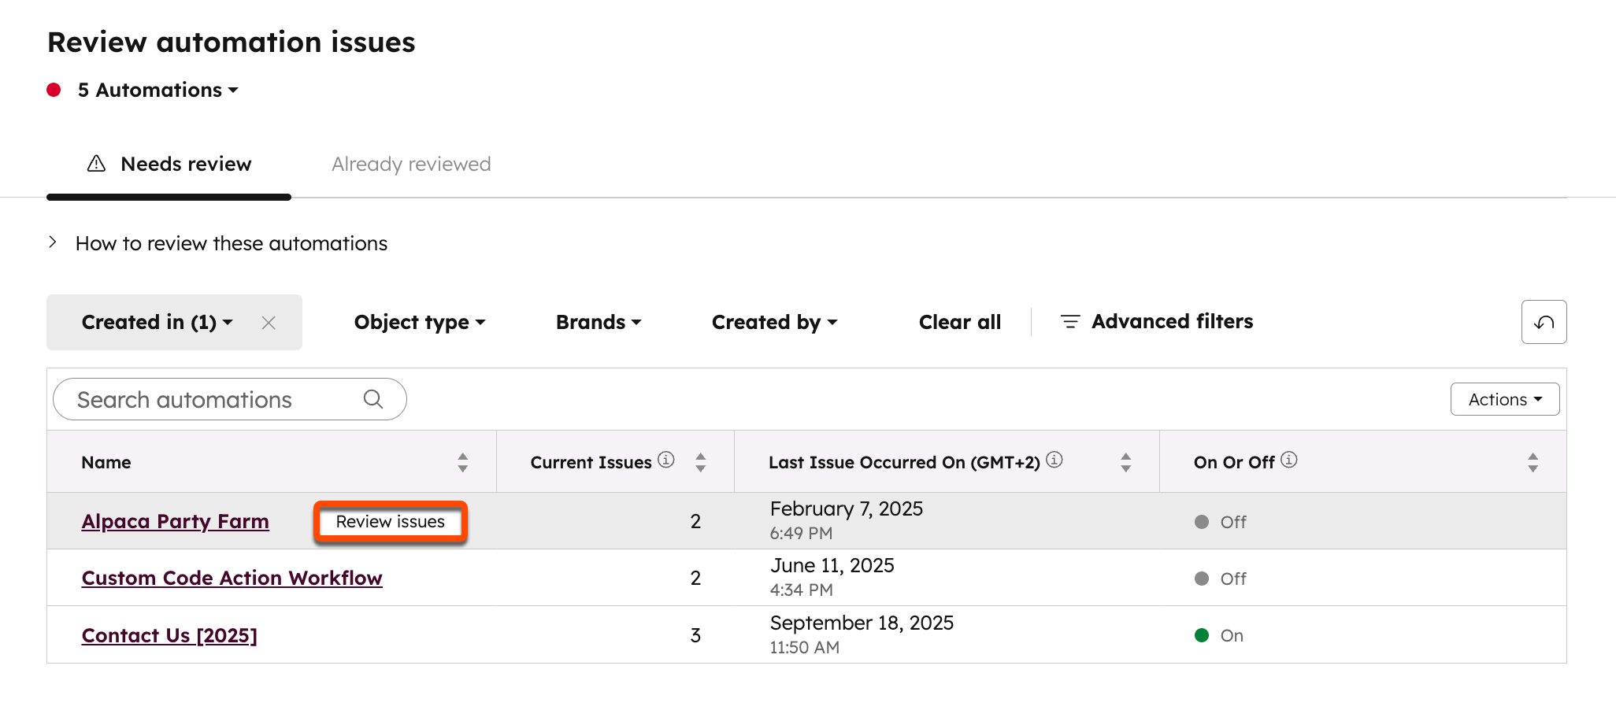Toggle Alpaca Party Farm automation on
1616x710 pixels.
point(1200,521)
